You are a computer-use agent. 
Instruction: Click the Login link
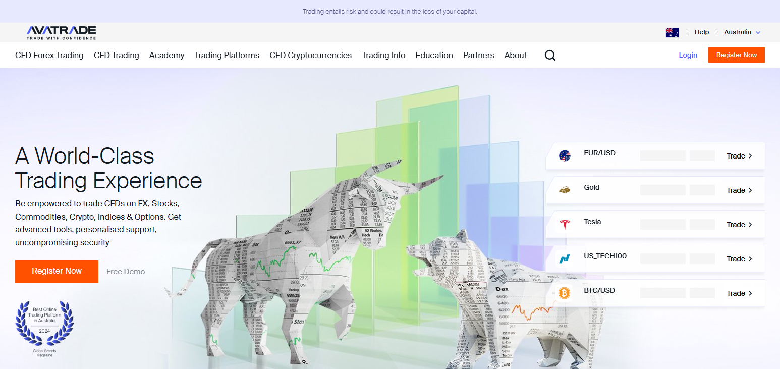tap(688, 55)
